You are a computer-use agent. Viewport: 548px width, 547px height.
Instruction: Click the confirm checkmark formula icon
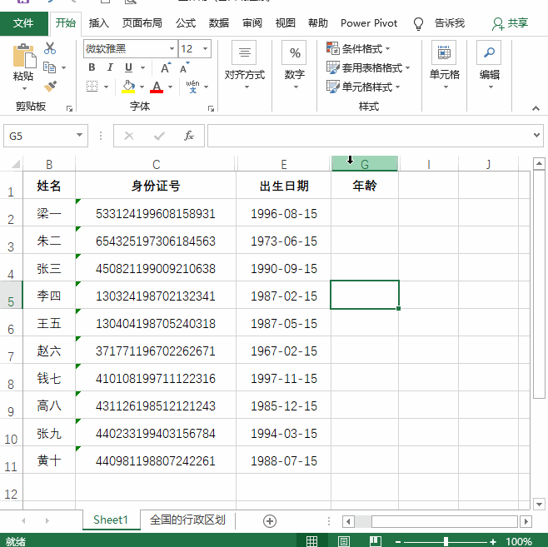pyautogui.click(x=159, y=136)
